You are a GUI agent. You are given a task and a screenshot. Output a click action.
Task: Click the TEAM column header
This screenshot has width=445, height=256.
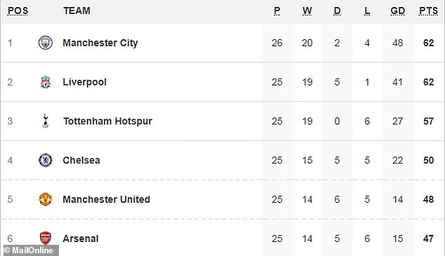pyautogui.click(x=77, y=11)
